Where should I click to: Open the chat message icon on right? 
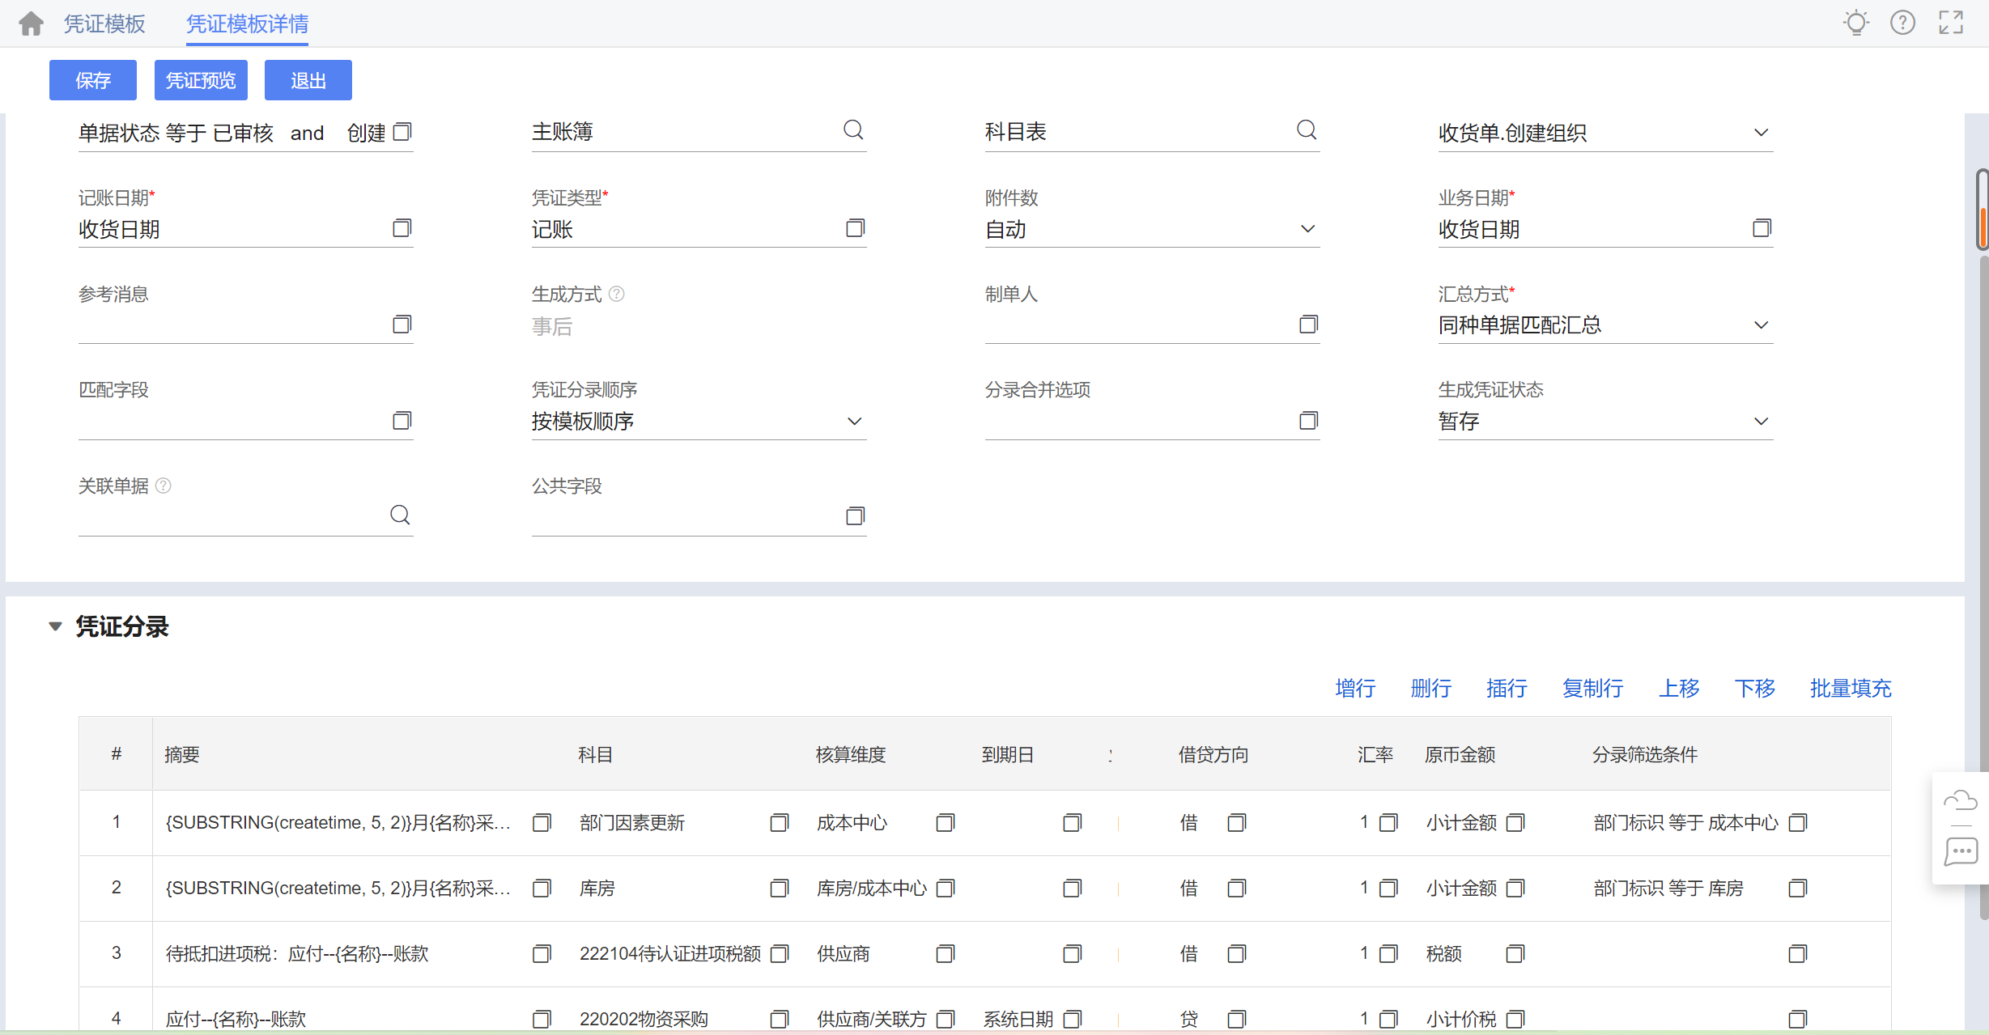(1960, 851)
